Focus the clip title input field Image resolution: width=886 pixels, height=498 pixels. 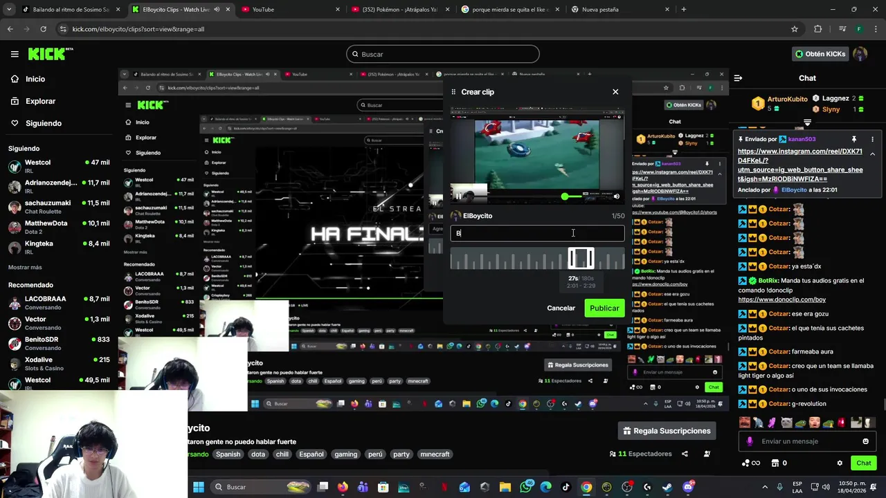537,233
